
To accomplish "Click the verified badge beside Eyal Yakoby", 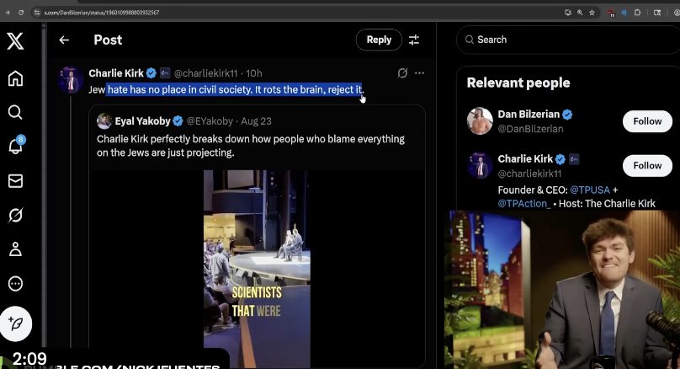I will click(178, 121).
